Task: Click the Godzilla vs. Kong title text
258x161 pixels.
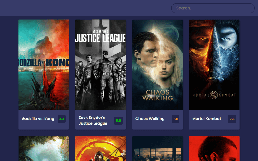Action: pos(38,119)
